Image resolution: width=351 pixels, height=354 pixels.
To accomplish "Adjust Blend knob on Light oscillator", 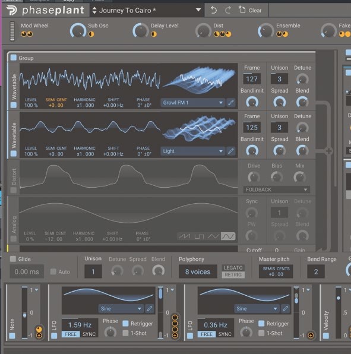I will (x=302, y=151).
